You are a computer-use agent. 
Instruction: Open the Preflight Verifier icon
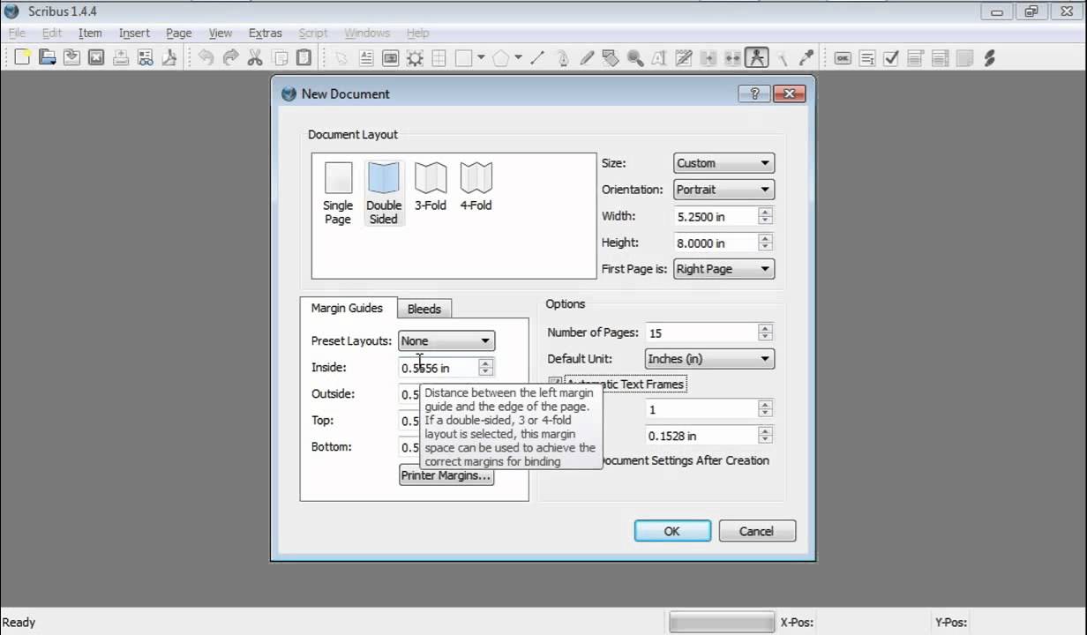(145, 57)
